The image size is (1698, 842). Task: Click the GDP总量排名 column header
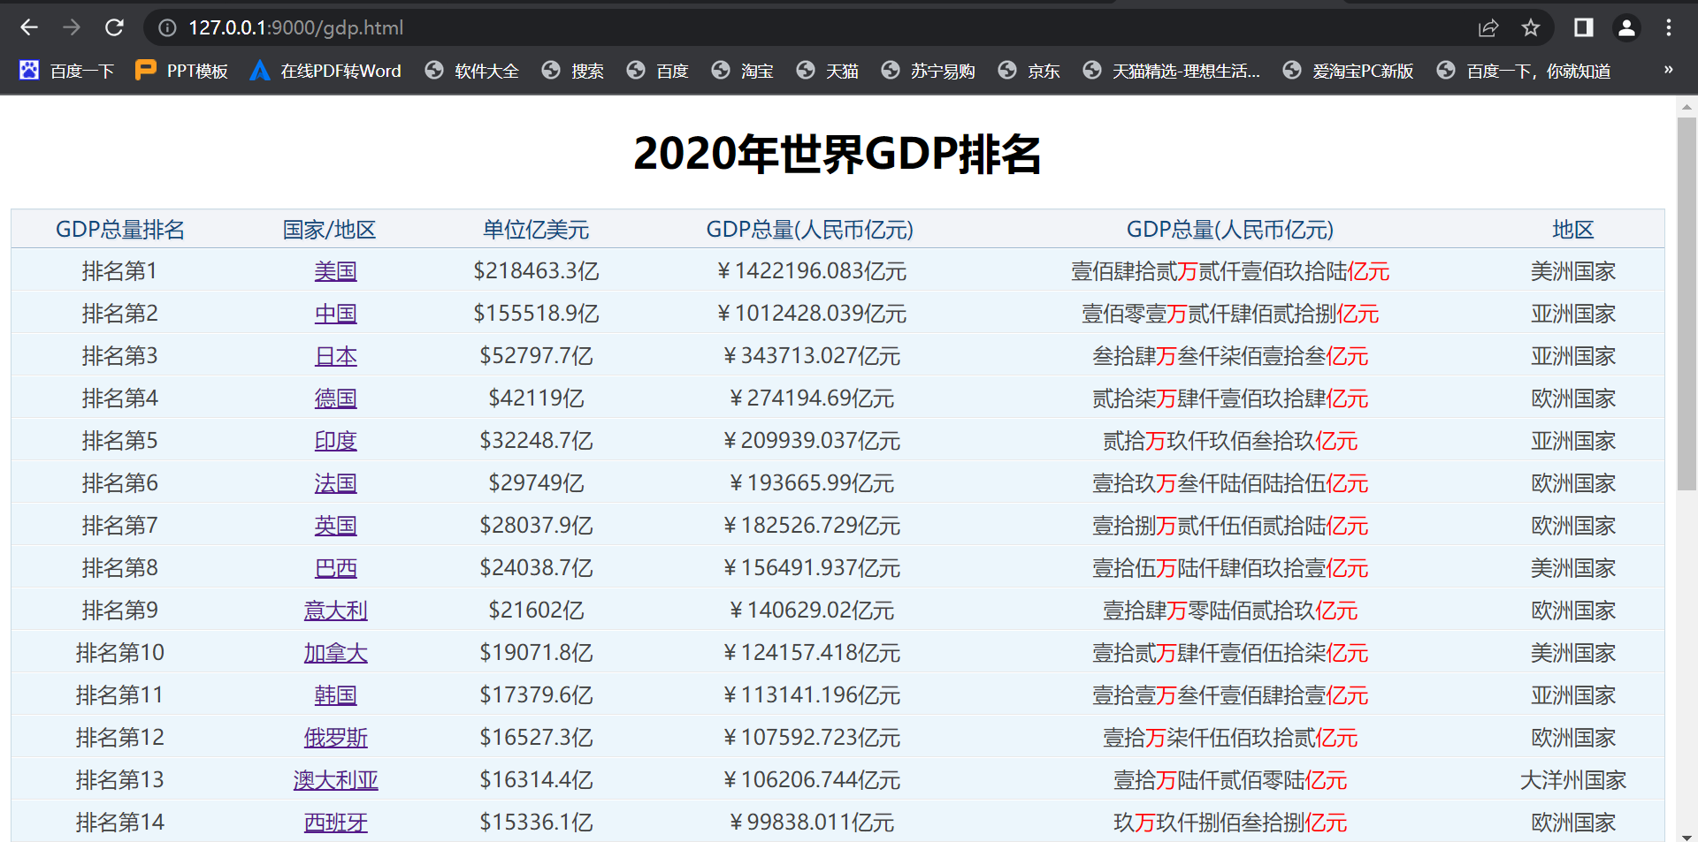tap(120, 230)
